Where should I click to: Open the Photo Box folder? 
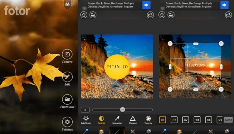[x=67, y=99]
